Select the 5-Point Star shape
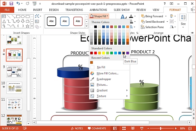The height and width of the screenshot is (131, 196). [27, 26]
